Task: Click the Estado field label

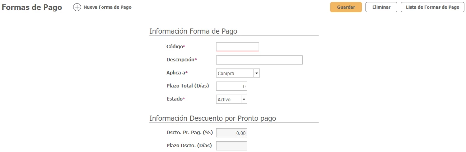Action: click(x=174, y=99)
